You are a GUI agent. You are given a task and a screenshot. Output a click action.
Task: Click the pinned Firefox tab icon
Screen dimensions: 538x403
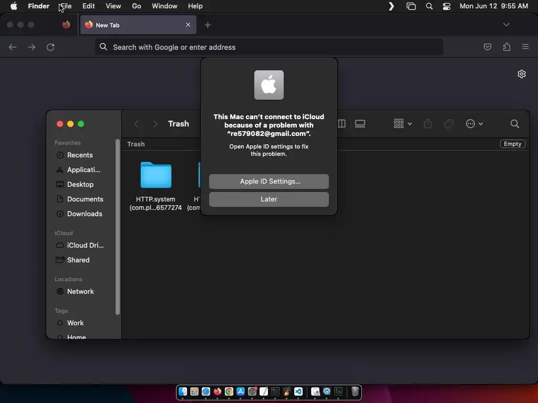(66, 25)
